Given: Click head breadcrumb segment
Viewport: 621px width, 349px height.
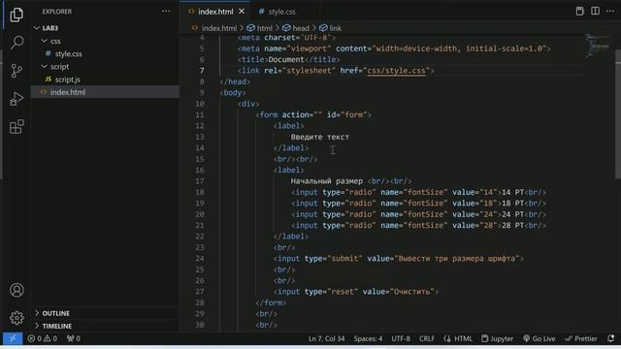Looking at the screenshot, I should pos(301,28).
